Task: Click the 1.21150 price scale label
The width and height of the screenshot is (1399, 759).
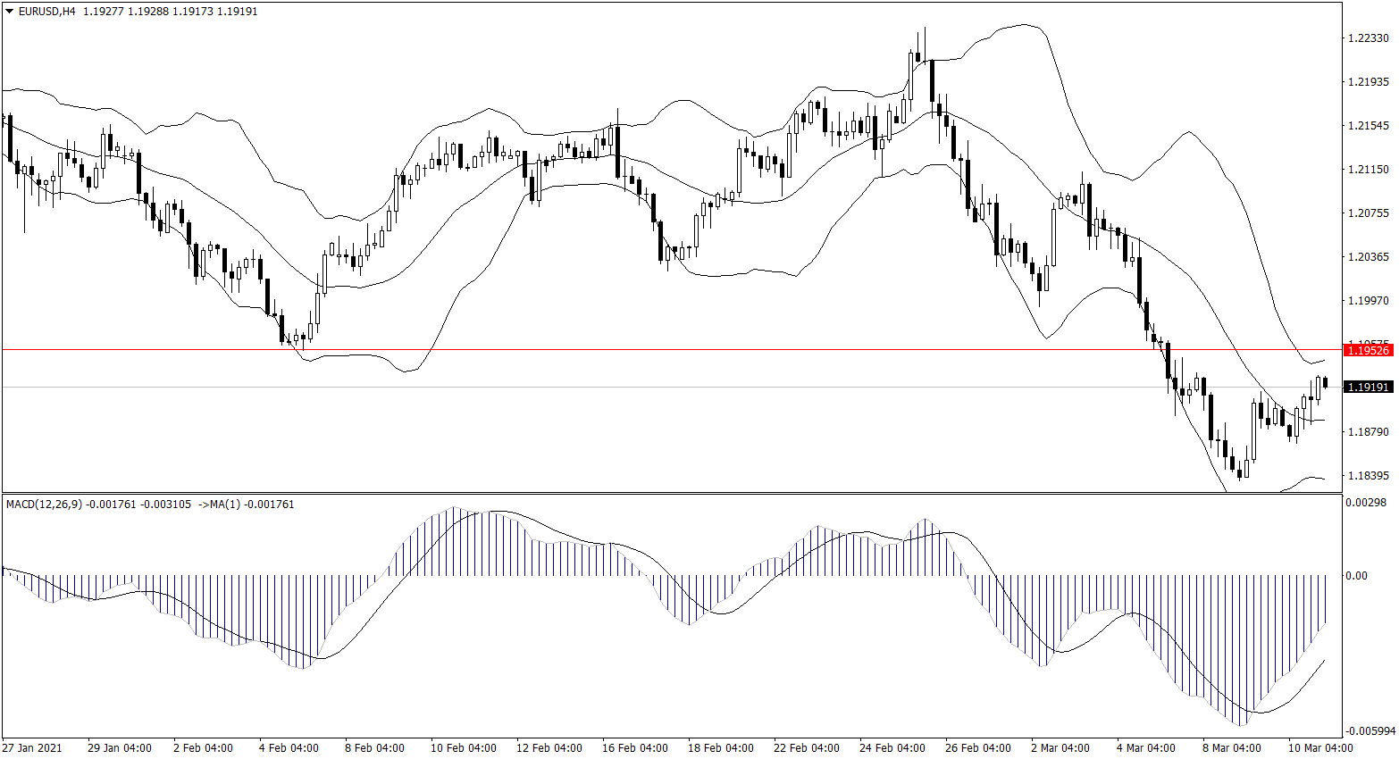Action: (1368, 170)
